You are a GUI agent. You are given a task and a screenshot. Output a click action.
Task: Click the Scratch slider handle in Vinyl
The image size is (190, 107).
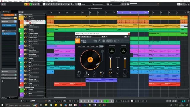pyautogui.click(x=118, y=67)
